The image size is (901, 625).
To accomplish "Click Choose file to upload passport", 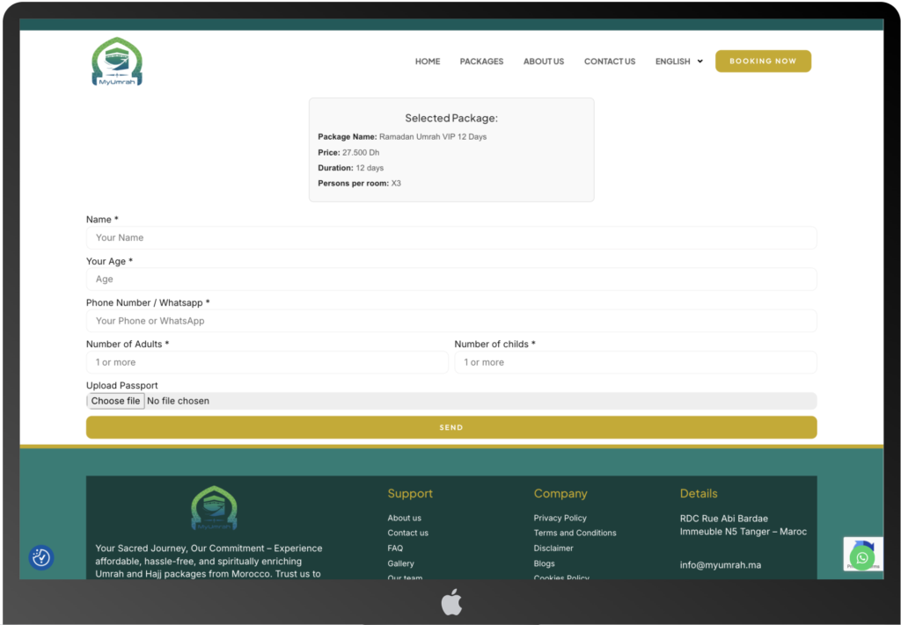I will coord(115,401).
